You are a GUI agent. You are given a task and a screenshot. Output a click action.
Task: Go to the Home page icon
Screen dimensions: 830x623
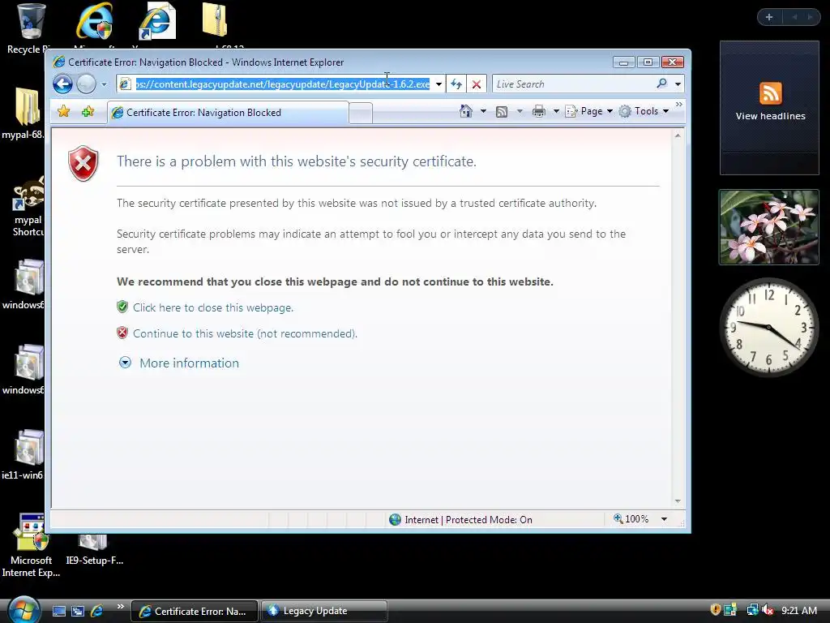tap(466, 111)
